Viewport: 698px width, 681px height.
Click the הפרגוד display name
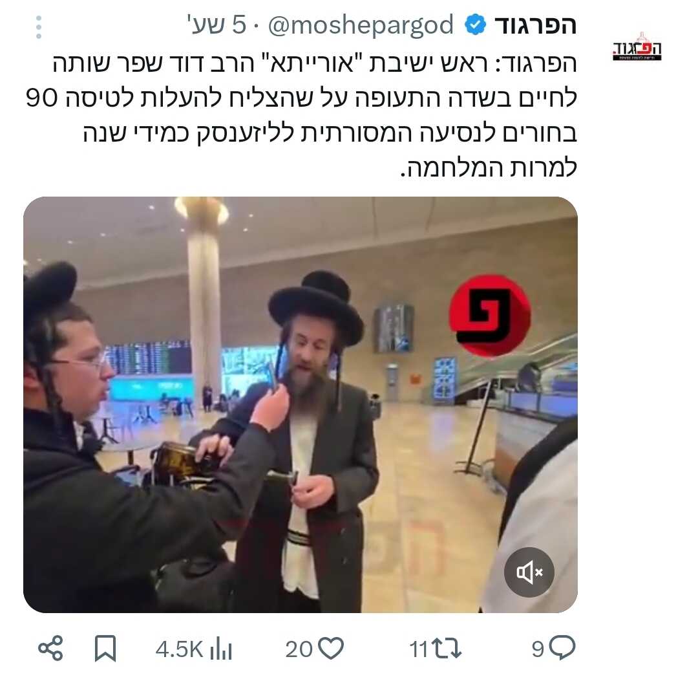(536, 25)
